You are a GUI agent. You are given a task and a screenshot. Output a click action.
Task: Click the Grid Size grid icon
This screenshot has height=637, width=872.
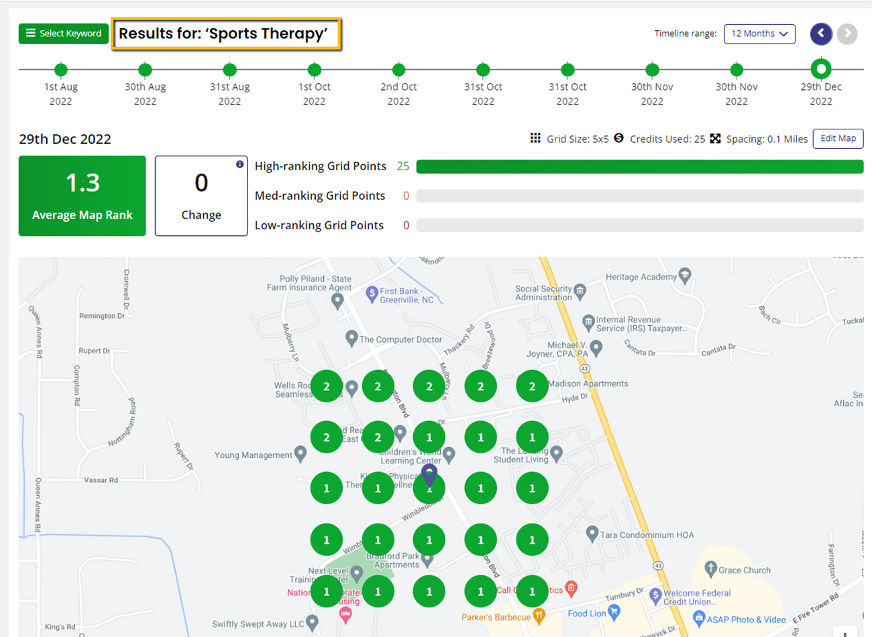pyautogui.click(x=535, y=138)
